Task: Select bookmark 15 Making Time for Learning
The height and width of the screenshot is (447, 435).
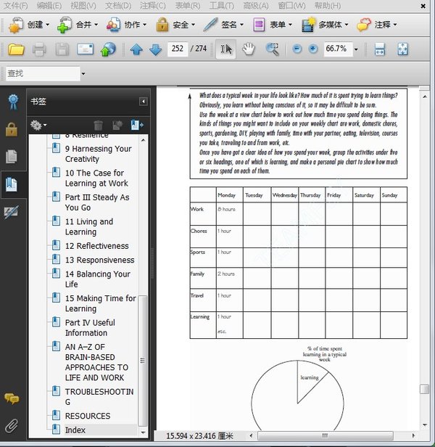Action: [x=100, y=303]
